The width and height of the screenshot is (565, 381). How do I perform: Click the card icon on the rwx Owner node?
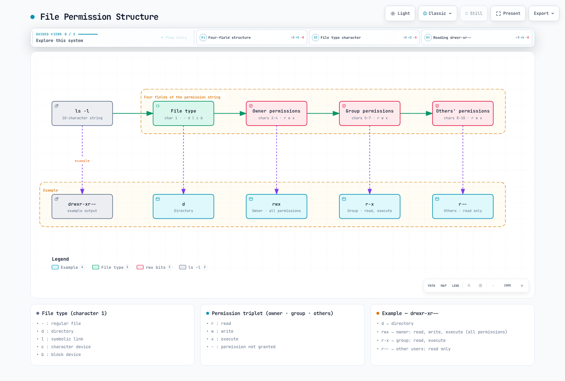click(x=251, y=199)
